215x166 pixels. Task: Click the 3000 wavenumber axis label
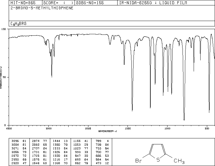pyautogui.click(x=48, y=128)
